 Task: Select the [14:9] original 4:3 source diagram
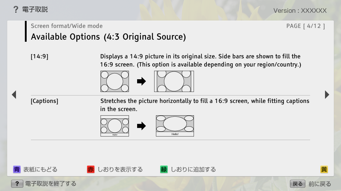click(x=114, y=81)
